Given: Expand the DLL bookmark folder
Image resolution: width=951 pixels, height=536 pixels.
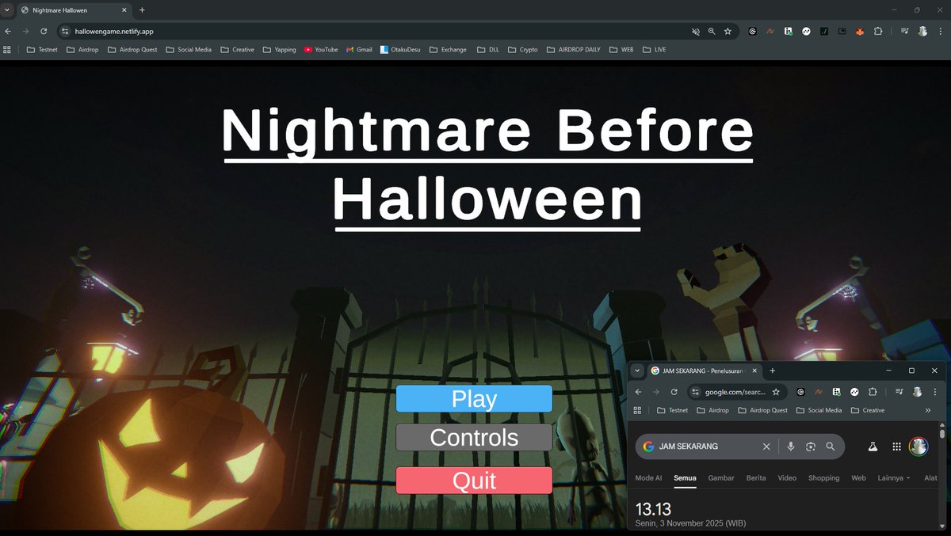Looking at the screenshot, I should [488, 49].
